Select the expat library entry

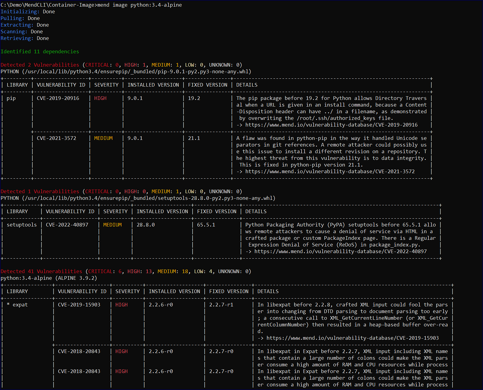[20, 305]
